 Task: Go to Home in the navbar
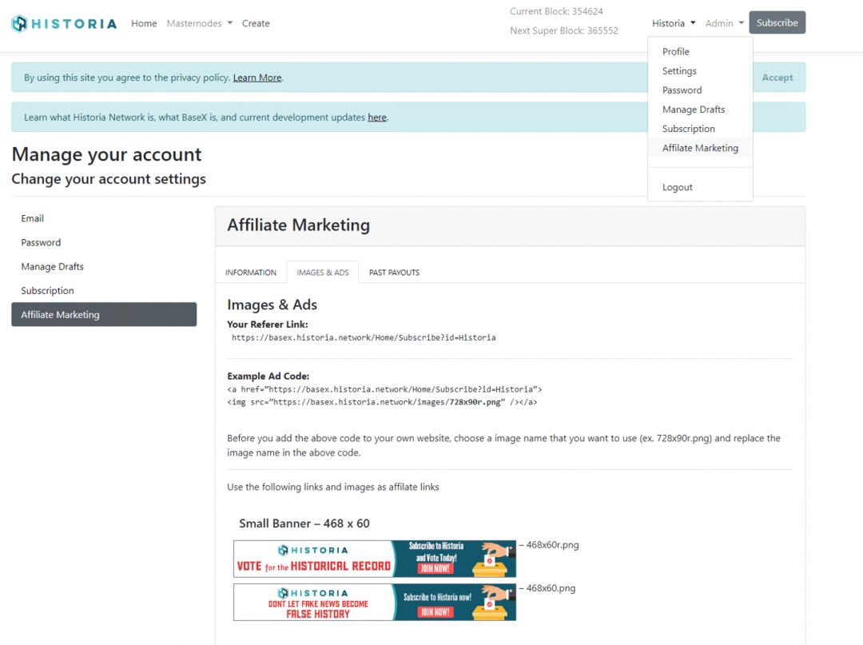[x=144, y=23]
